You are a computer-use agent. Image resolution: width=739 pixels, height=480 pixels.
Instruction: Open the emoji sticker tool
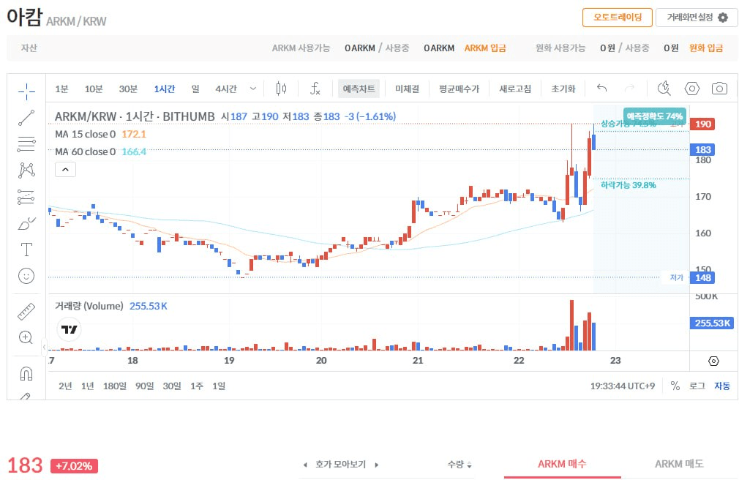[26, 276]
